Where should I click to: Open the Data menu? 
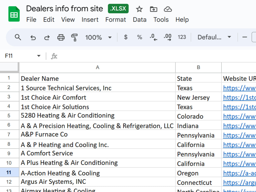(x=140, y=20)
